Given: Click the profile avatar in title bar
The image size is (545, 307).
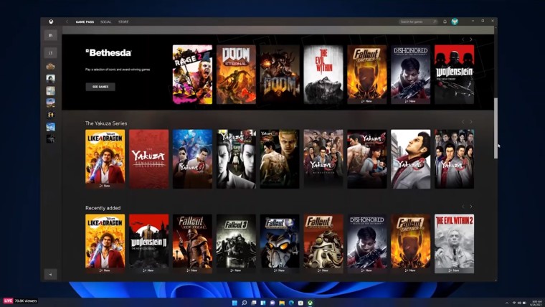Looking at the screenshot, I should pos(455,22).
